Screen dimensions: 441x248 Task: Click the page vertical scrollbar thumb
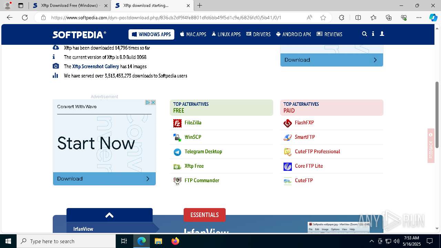tap(437, 115)
